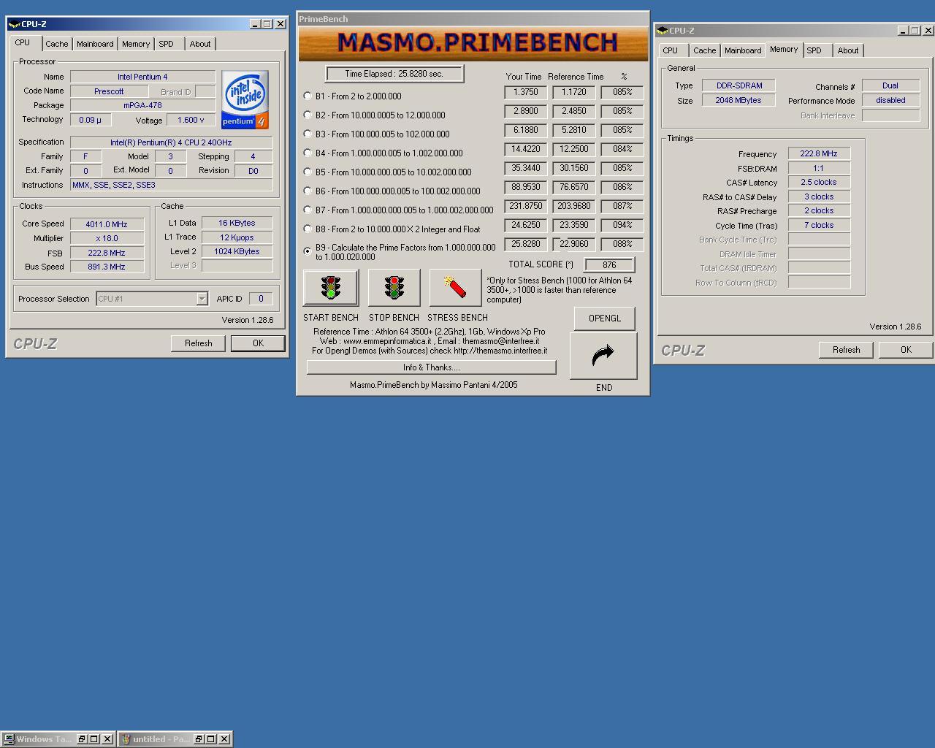The image size is (935, 748).
Task: Select B4 benchmark radio button
Action: 308,153
